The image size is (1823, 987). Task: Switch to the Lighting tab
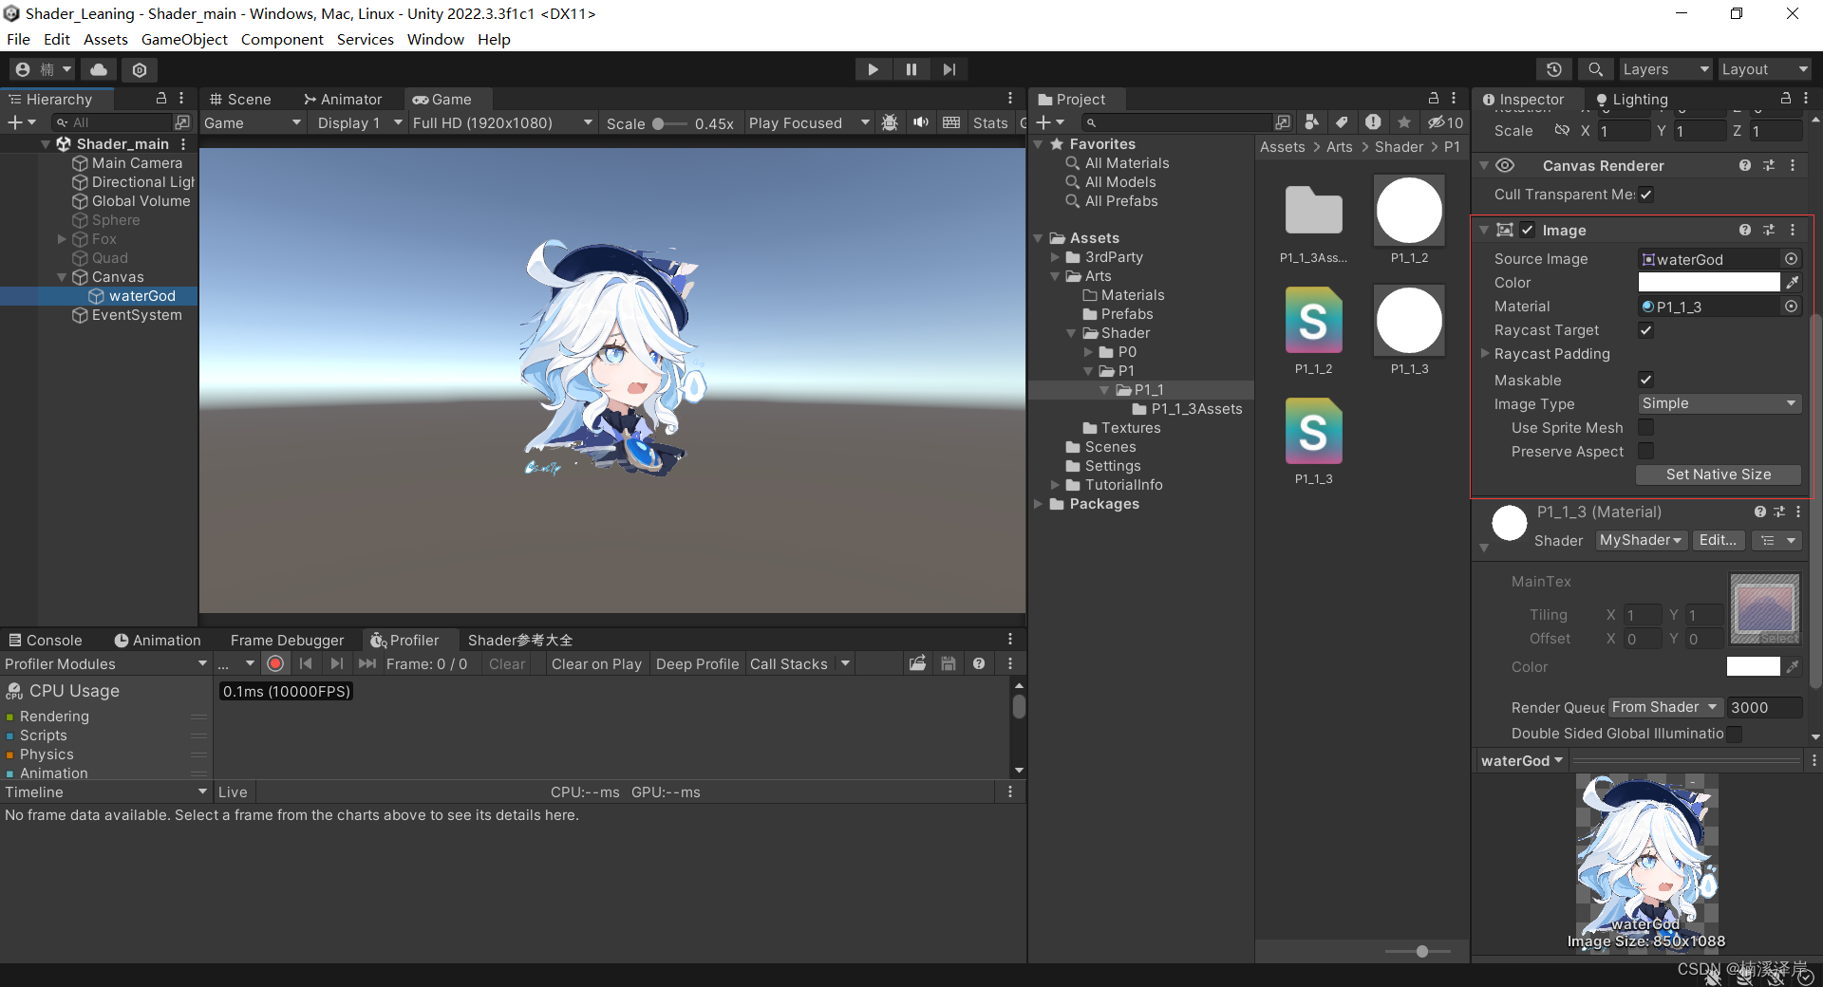click(1631, 99)
